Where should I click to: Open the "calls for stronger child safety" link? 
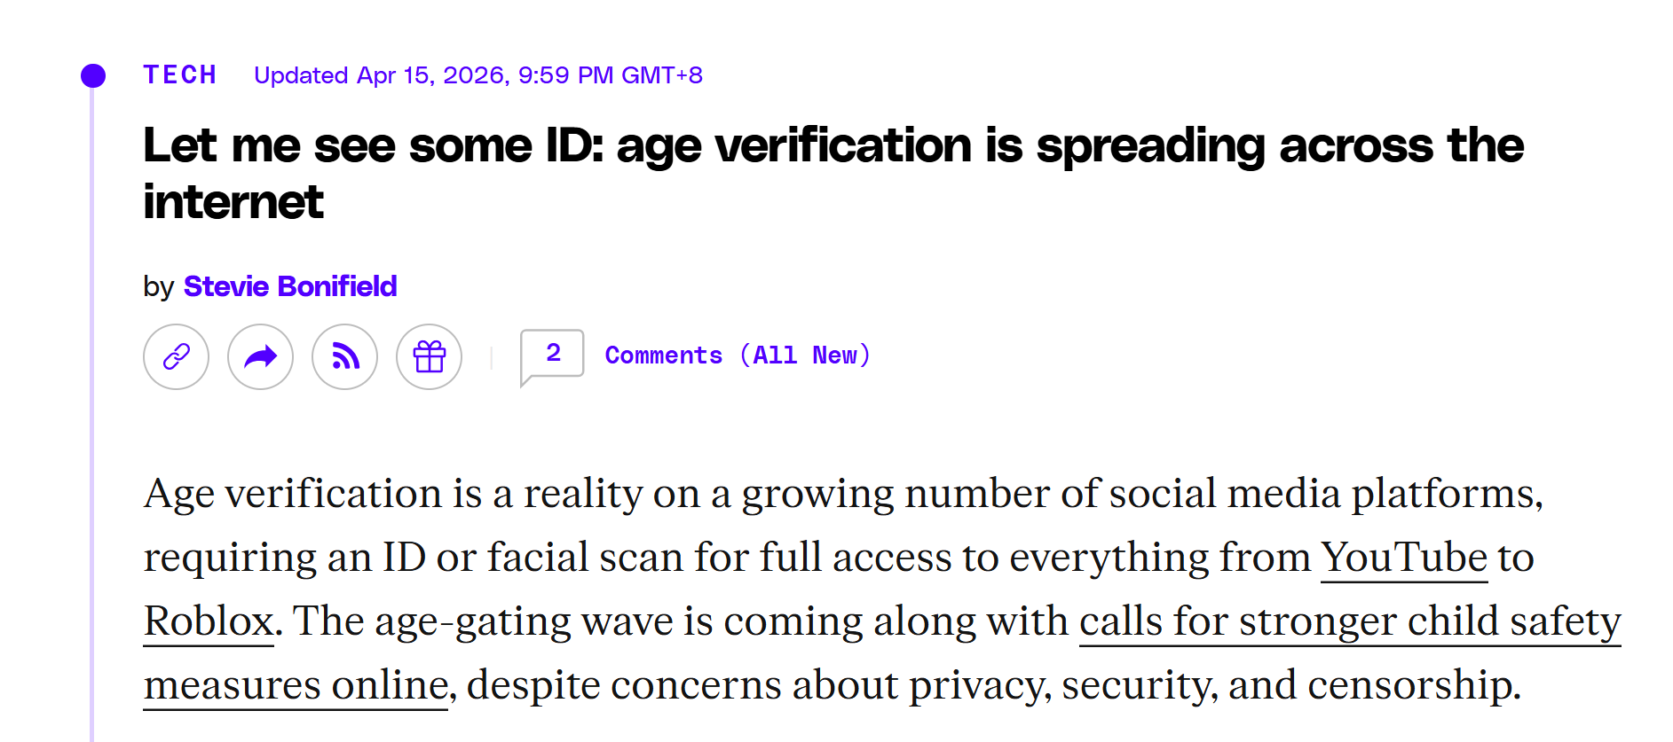1349,621
